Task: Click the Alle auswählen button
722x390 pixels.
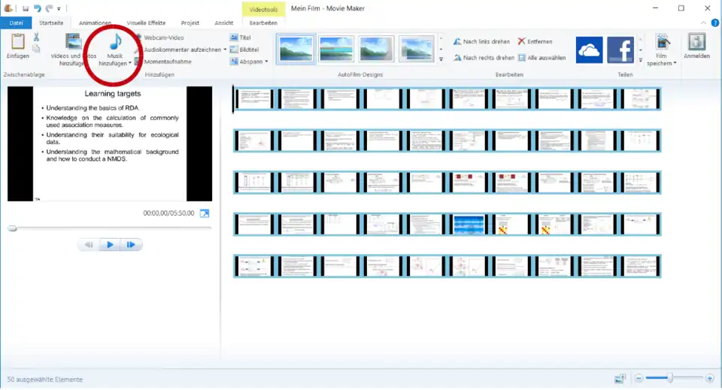Action: (x=541, y=57)
